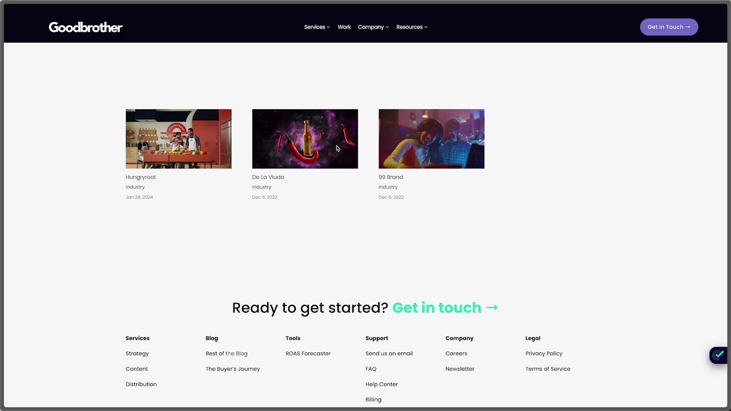Open the Help Center link
Screen dimensions: 731x411
(x=381, y=384)
